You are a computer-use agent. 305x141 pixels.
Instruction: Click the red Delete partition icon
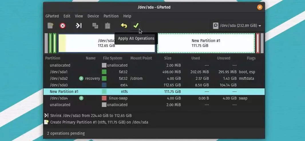coord(62,26)
